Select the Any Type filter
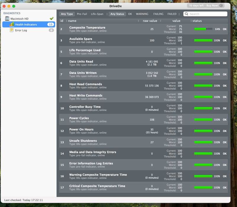237x207 pixels. point(67,14)
